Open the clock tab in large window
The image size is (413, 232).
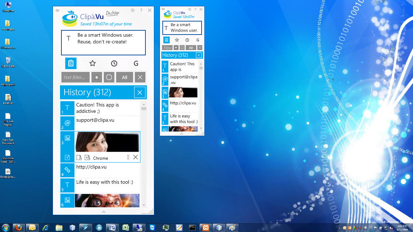[x=114, y=63]
